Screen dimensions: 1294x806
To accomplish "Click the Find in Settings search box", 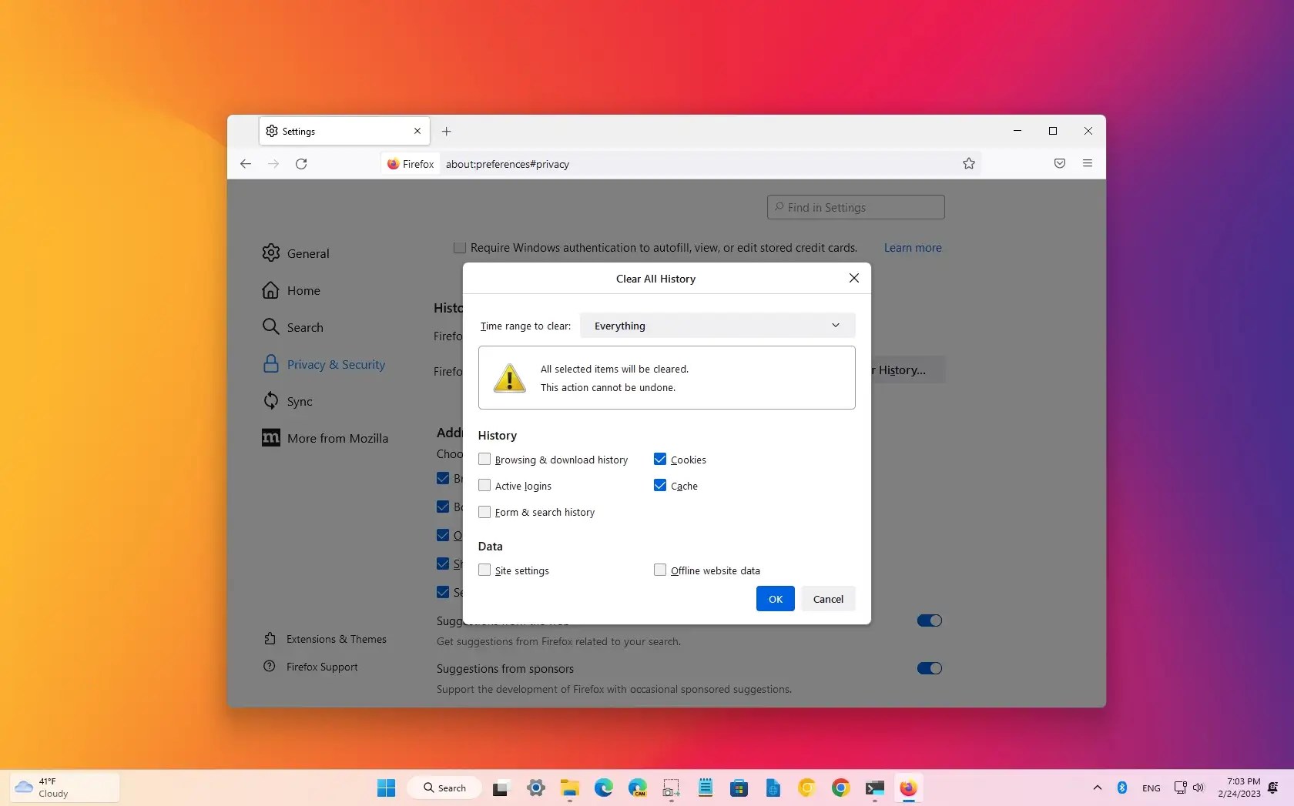I will pos(855,207).
